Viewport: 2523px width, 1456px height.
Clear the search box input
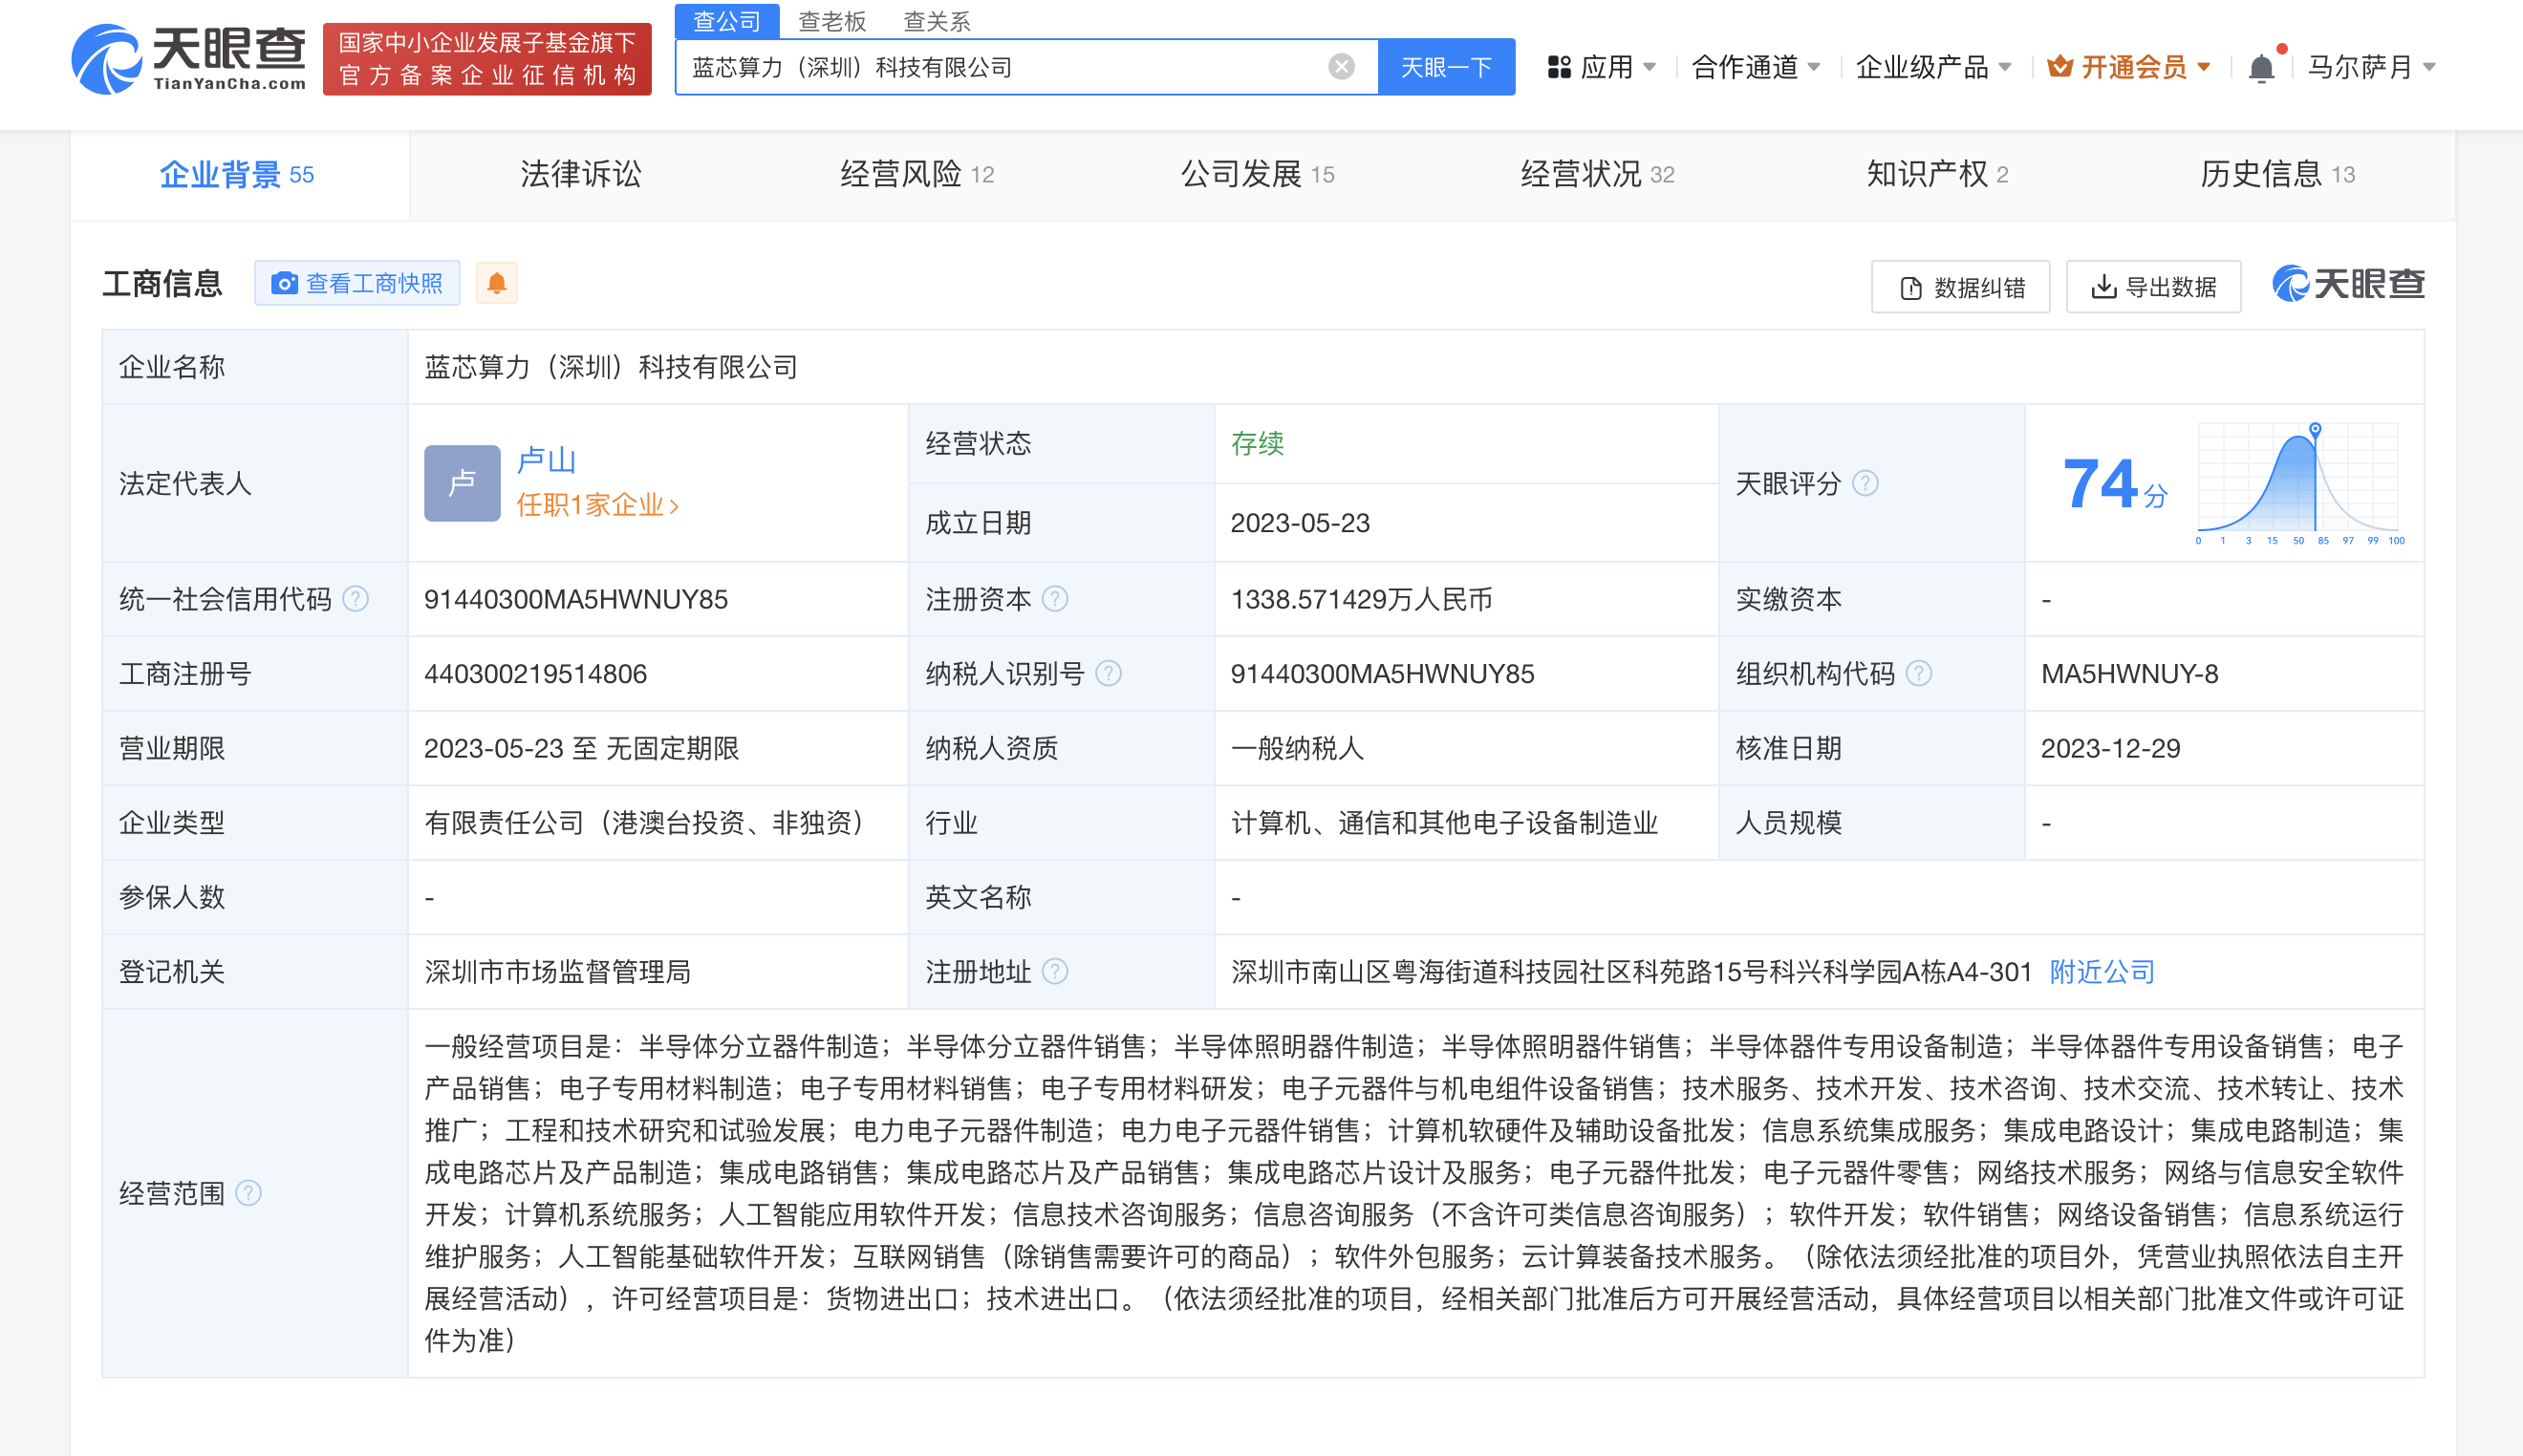coord(1340,66)
